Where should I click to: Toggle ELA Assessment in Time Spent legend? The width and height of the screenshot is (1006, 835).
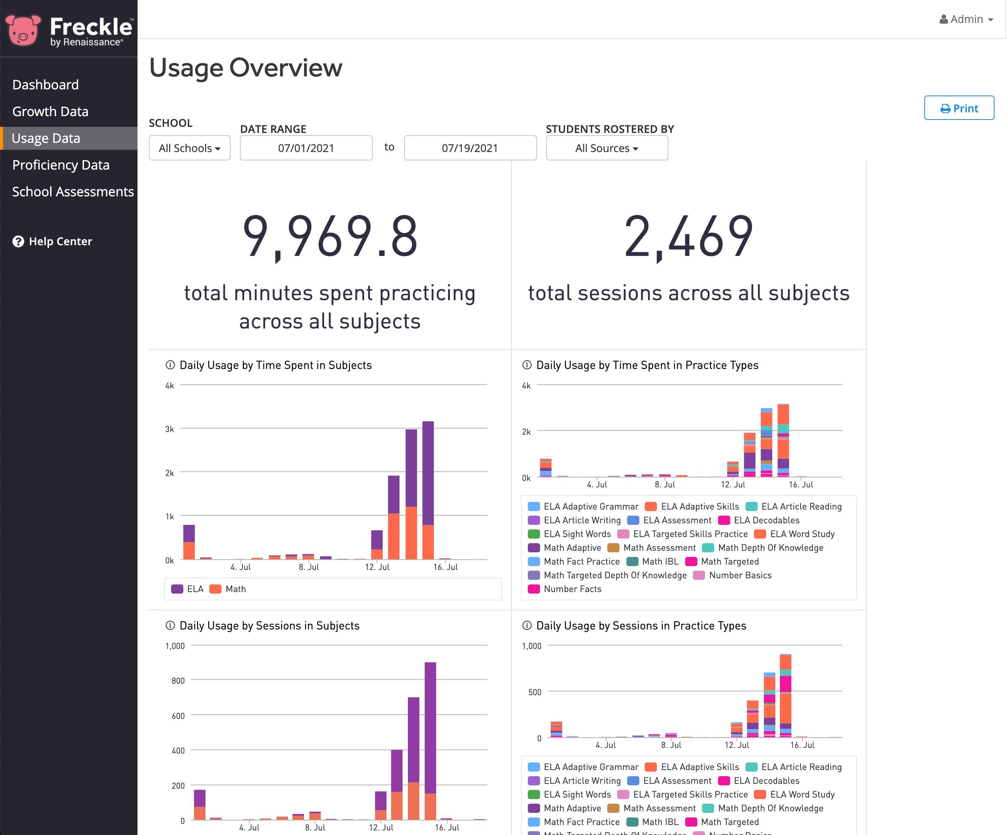click(x=669, y=520)
